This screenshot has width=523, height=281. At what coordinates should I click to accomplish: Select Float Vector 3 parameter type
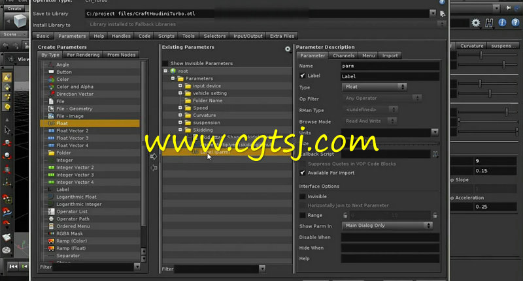(x=73, y=138)
